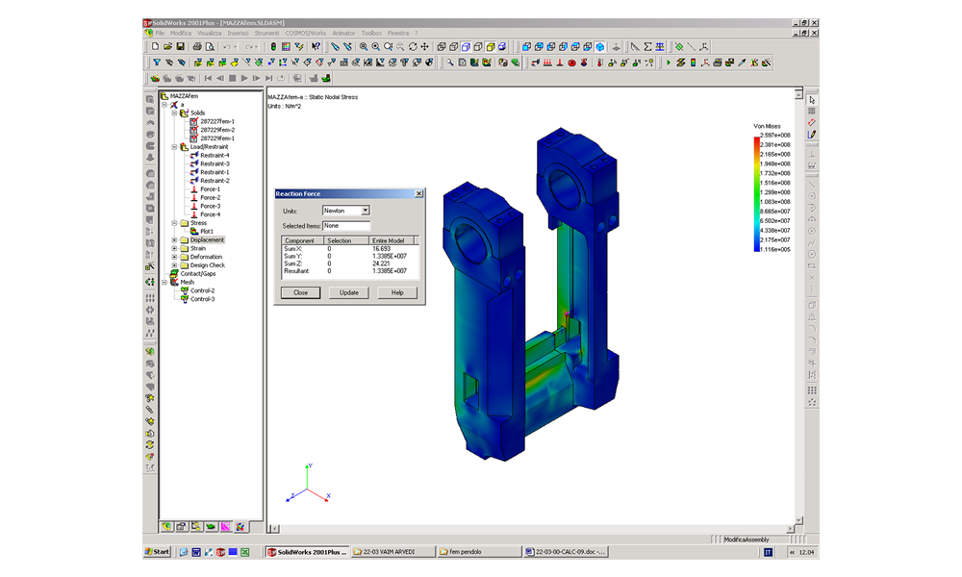Click the color eyedropper probe icon
962x577 pixels.
tap(743, 63)
